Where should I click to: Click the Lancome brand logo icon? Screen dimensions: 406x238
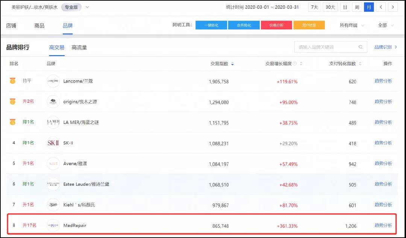point(53,81)
